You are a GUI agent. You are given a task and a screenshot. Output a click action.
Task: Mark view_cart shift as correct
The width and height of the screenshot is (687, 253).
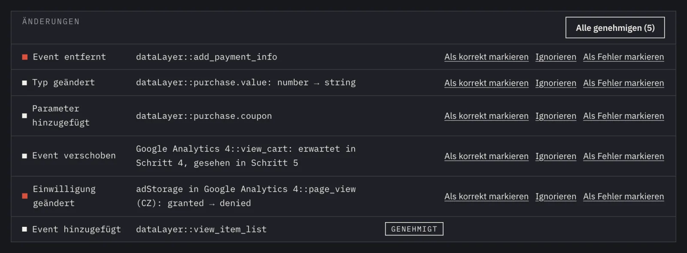point(486,156)
